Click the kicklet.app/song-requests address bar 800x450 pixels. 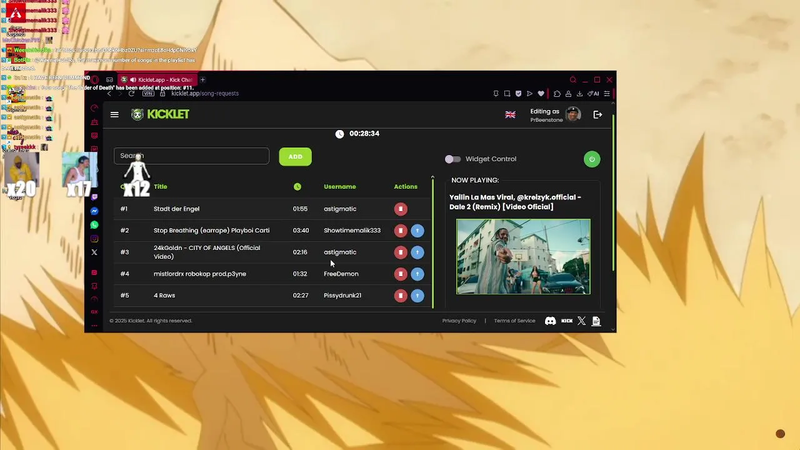205,93
